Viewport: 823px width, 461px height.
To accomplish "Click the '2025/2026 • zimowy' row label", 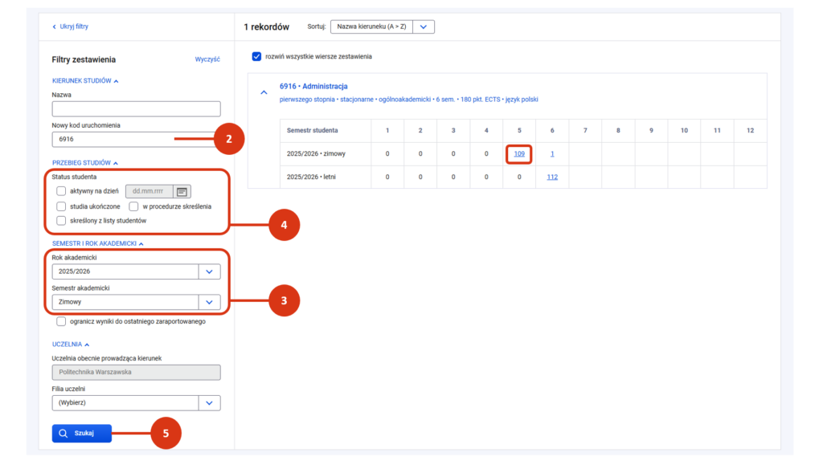I will [316, 153].
